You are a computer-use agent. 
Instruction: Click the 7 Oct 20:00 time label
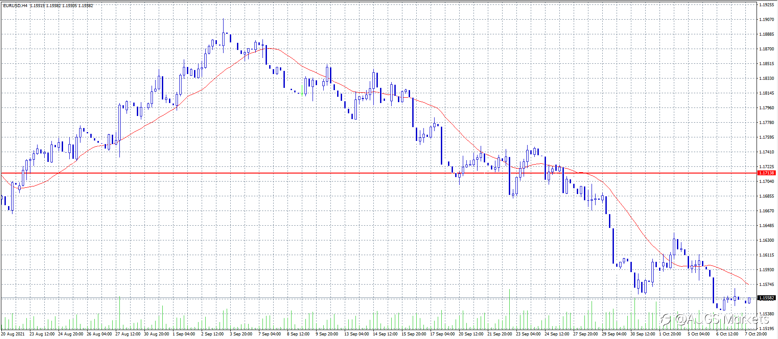(x=756, y=334)
